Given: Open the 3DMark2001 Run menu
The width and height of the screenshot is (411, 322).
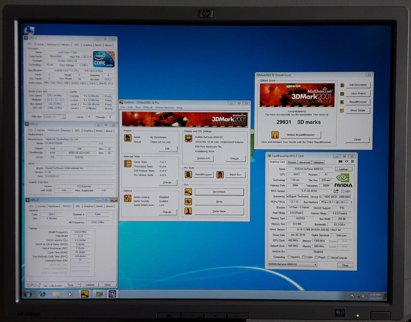Looking at the screenshot, I should coord(138,107).
